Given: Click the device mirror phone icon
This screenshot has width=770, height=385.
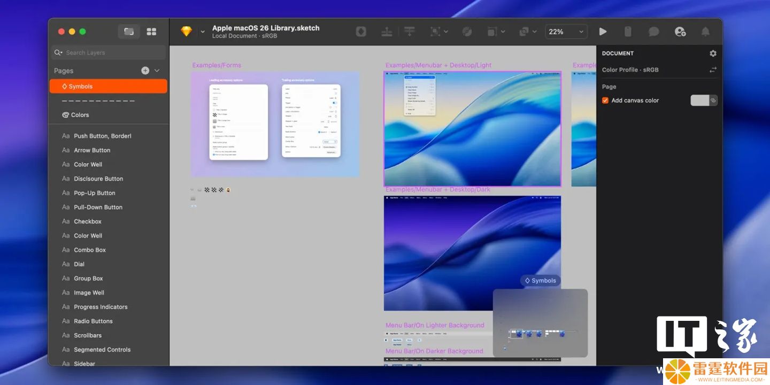Looking at the screenshot, I should pyautogui.click(x=628, y=32).
